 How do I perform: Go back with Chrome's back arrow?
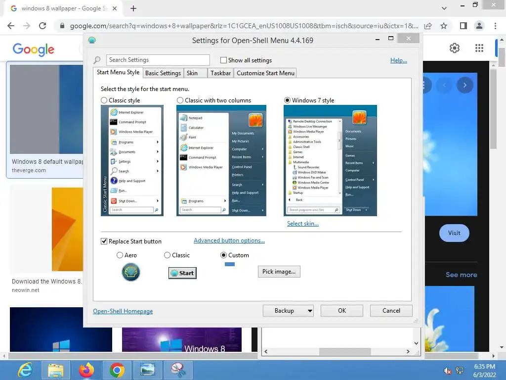point(11,26)
